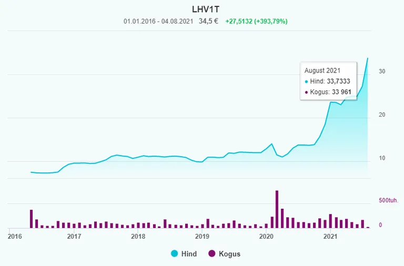The image size is (404, 266).
Task: Click the price axis label 20
Action: [382, 115]
